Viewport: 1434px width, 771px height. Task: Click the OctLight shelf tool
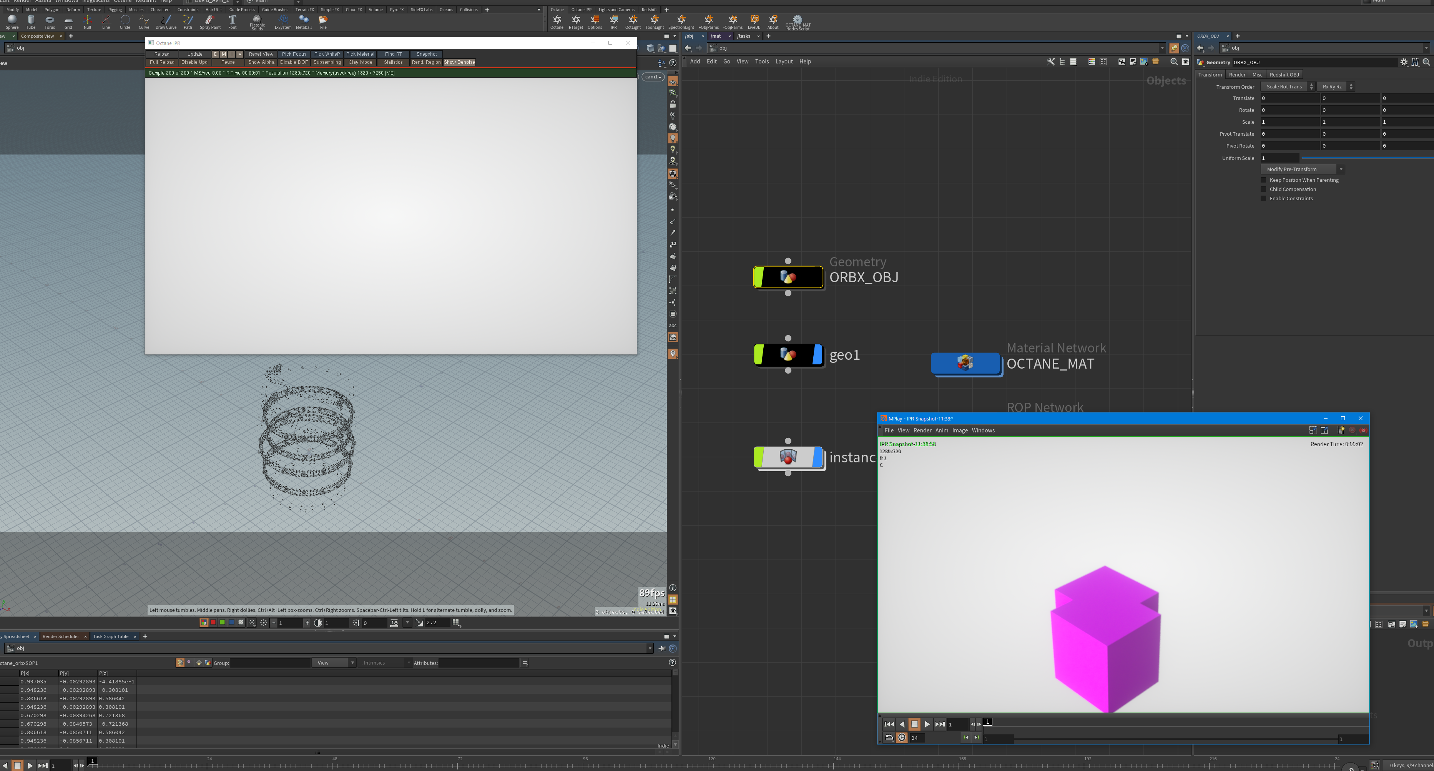coord(632,22)
